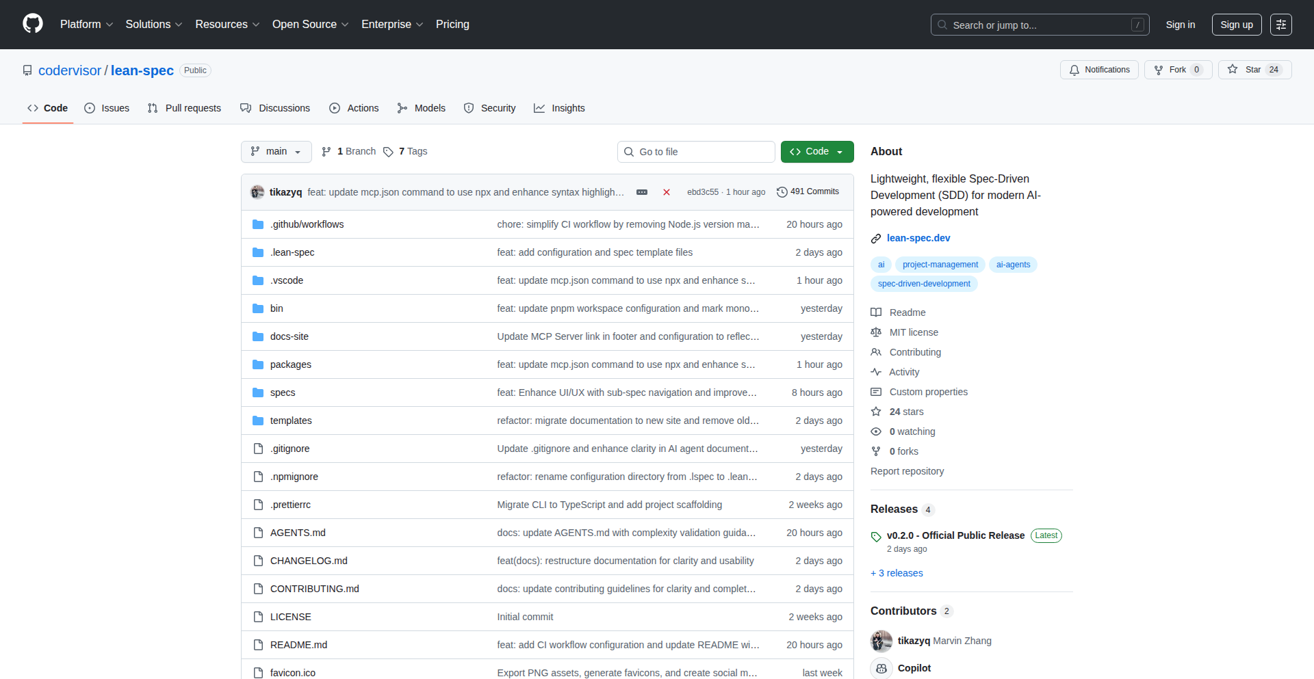
Task: Click the appearance settings icon in header
Action: [1280, 25]
